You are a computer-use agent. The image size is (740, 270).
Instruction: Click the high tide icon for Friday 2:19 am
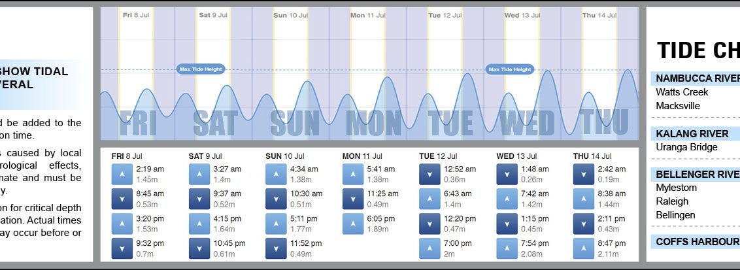point(122,174)
